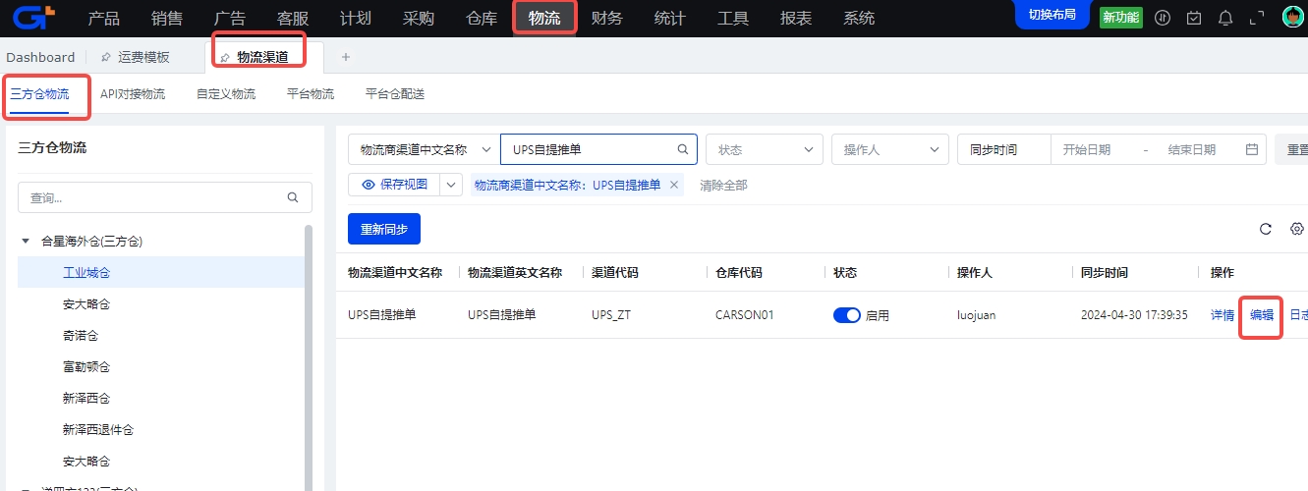Toggle the 启用 status switch for UPS_ZT
Screen dimensions: 1308x491
pyautogui.click(x=847, y=315)
